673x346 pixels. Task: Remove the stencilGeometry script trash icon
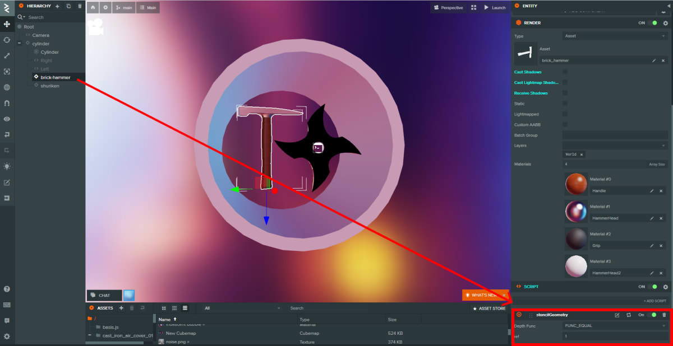(x=664, y=315)
